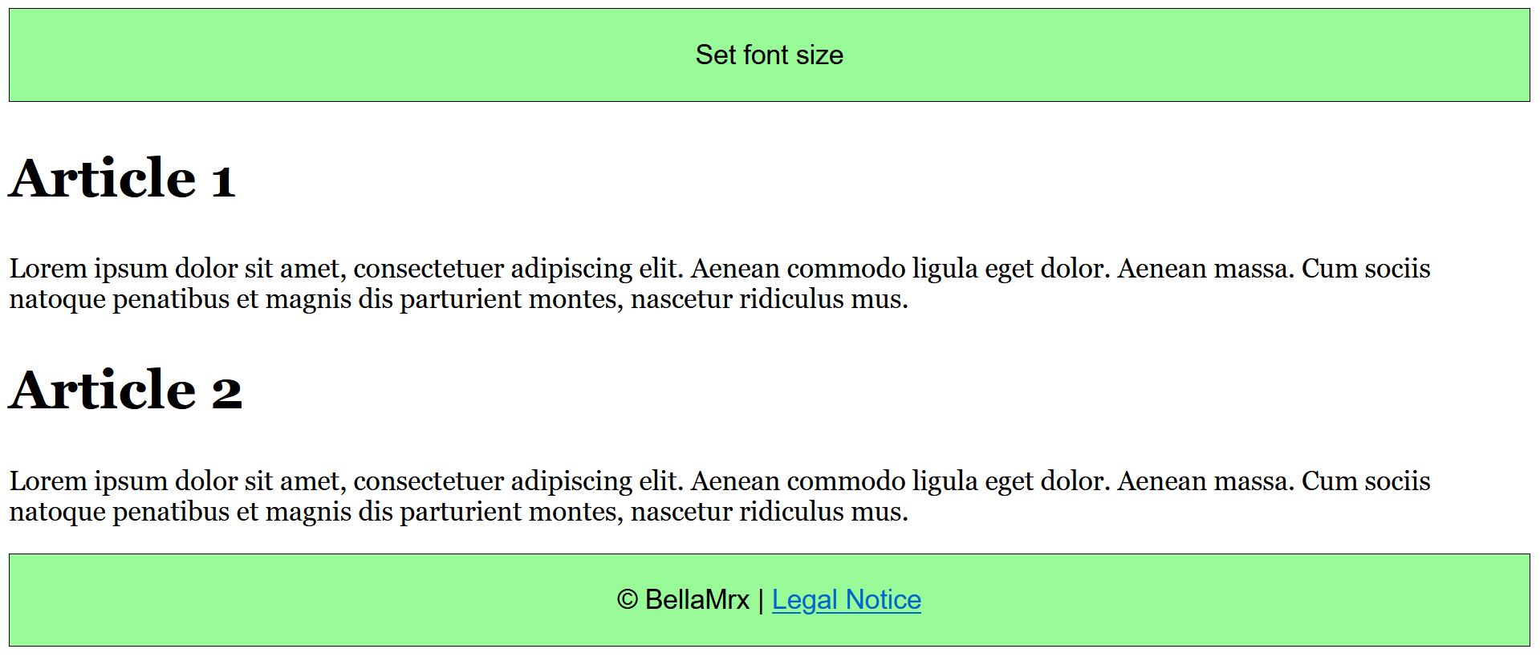Click "Cum sociis" in Article 1's paragraph
The image size is (1540, 657).
click(1365, 268)
